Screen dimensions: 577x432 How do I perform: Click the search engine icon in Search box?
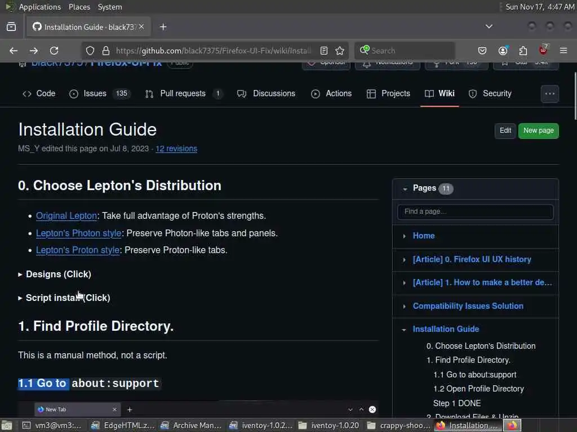click(365, 50)
